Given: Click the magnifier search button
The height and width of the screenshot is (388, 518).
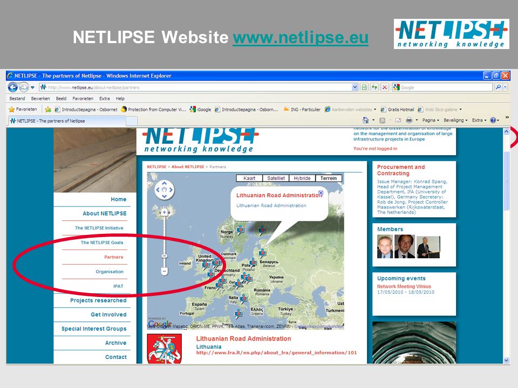Looking at the screenshot, I should pos(498,87).
